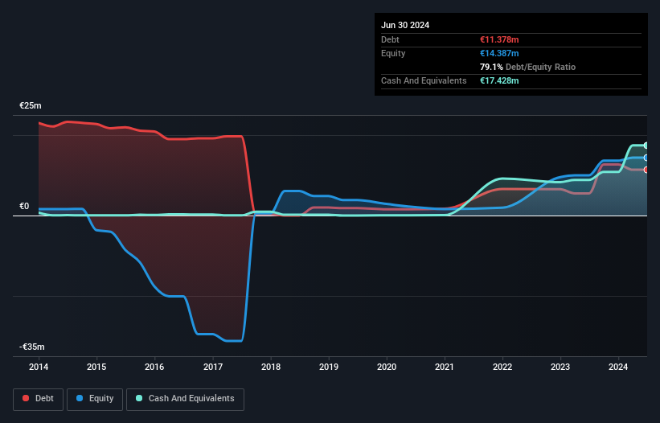Click the 2014 x-axis label
This screenshot has height=423, width=660.
pos(39,367)
